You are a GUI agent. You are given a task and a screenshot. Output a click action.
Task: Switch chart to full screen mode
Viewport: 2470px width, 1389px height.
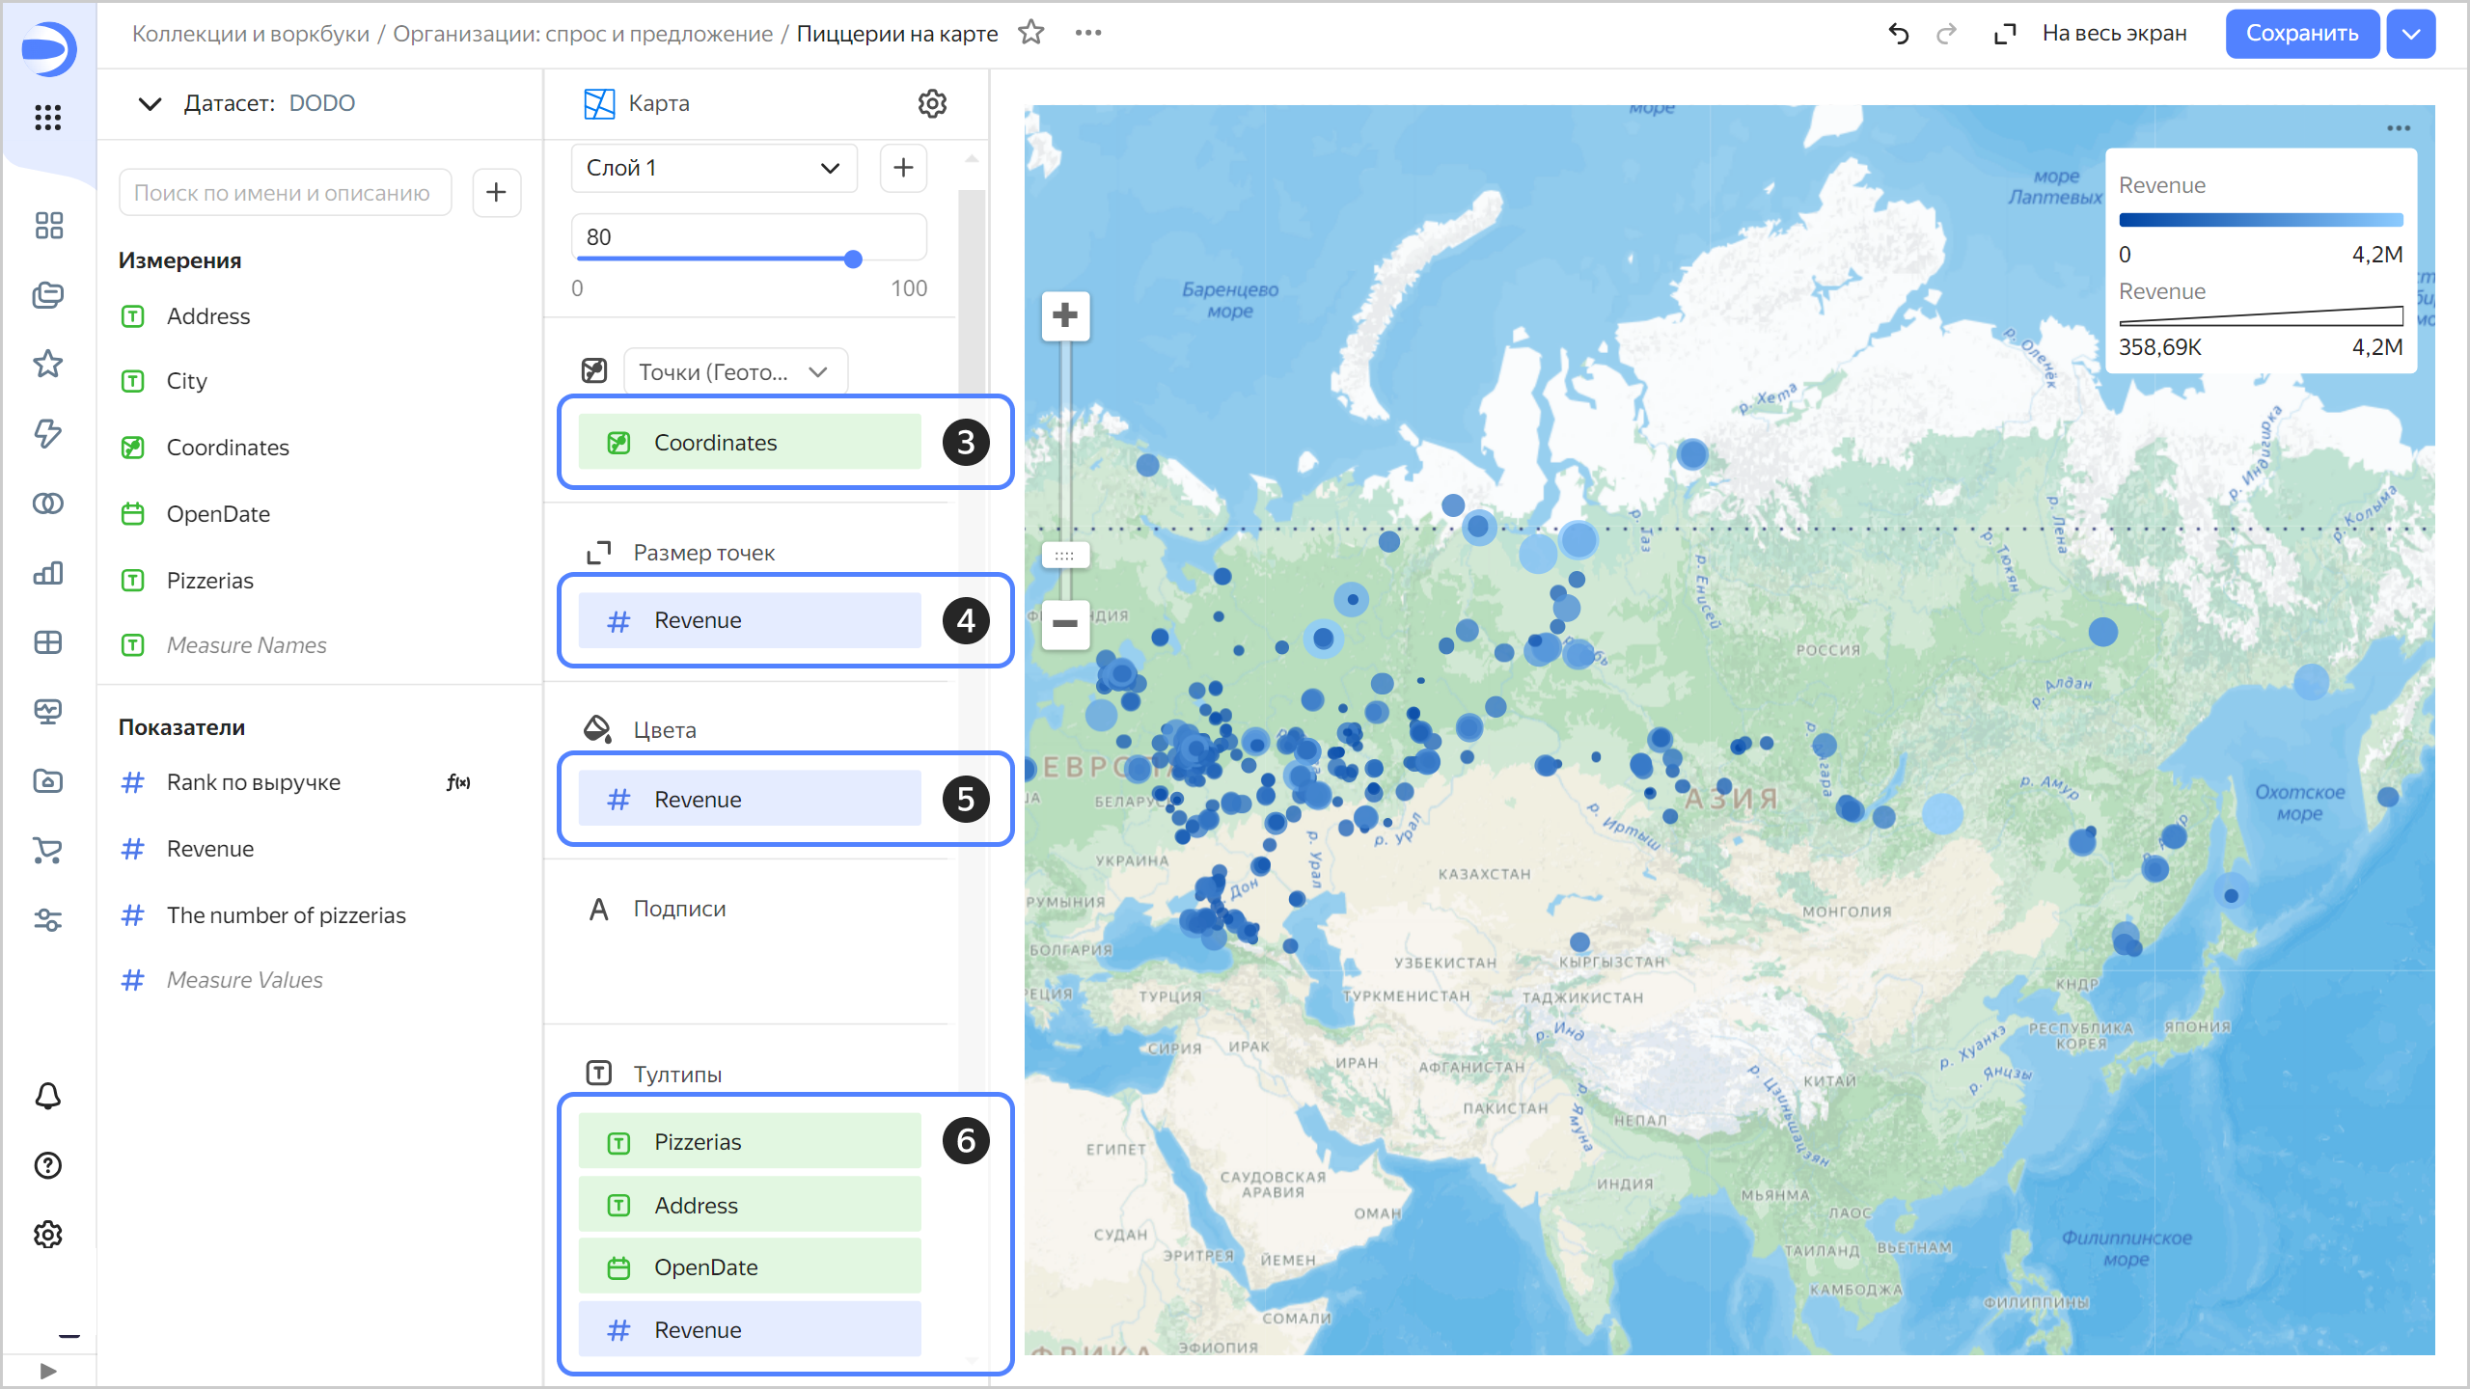click(2092, 34)
